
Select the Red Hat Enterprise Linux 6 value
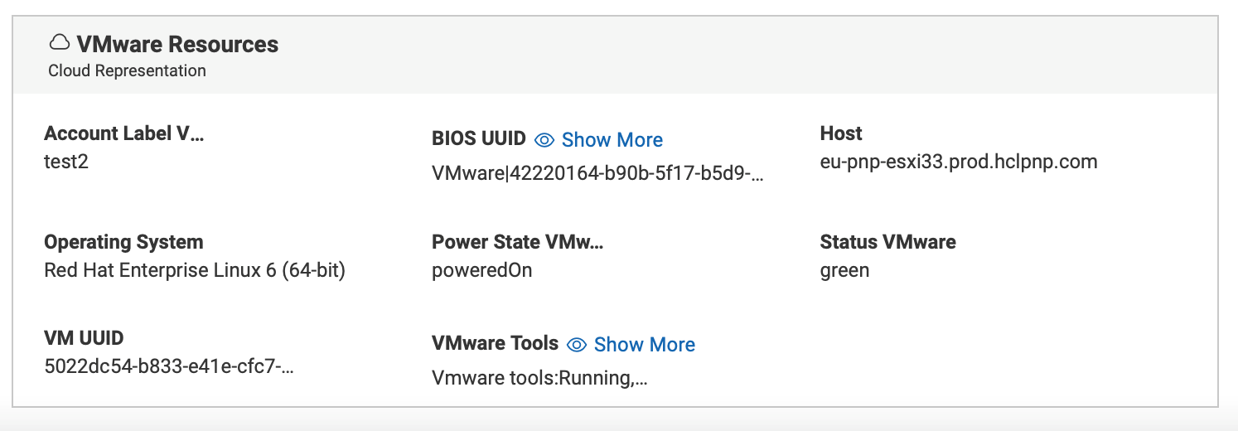click(194, 270)
